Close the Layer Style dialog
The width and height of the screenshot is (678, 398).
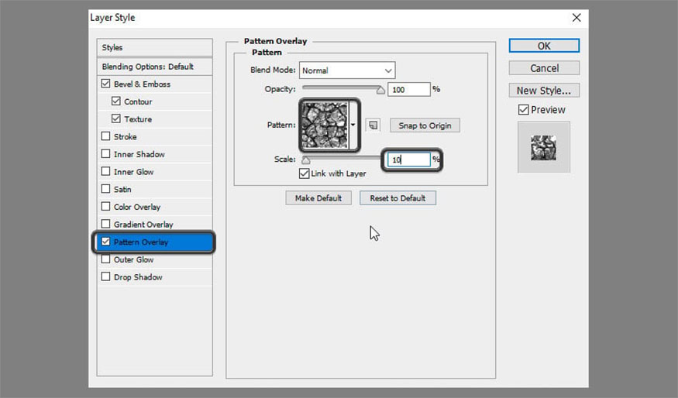576,17
